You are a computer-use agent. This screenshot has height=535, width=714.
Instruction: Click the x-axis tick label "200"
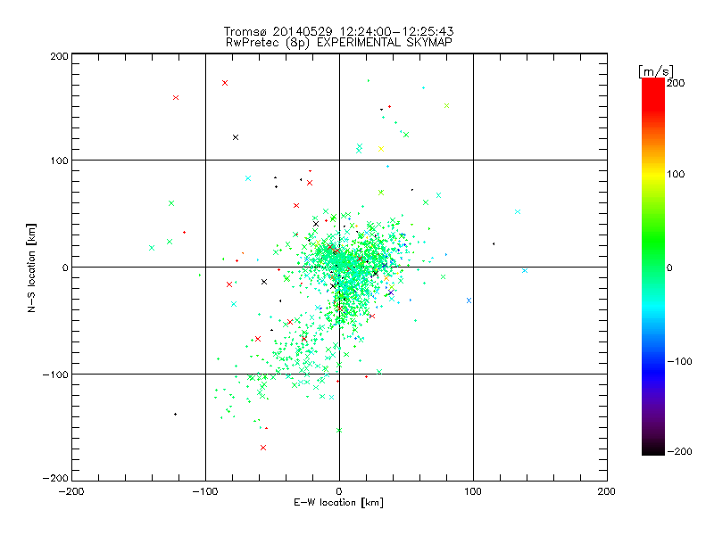pyautogui.click(x=607, y=491)
